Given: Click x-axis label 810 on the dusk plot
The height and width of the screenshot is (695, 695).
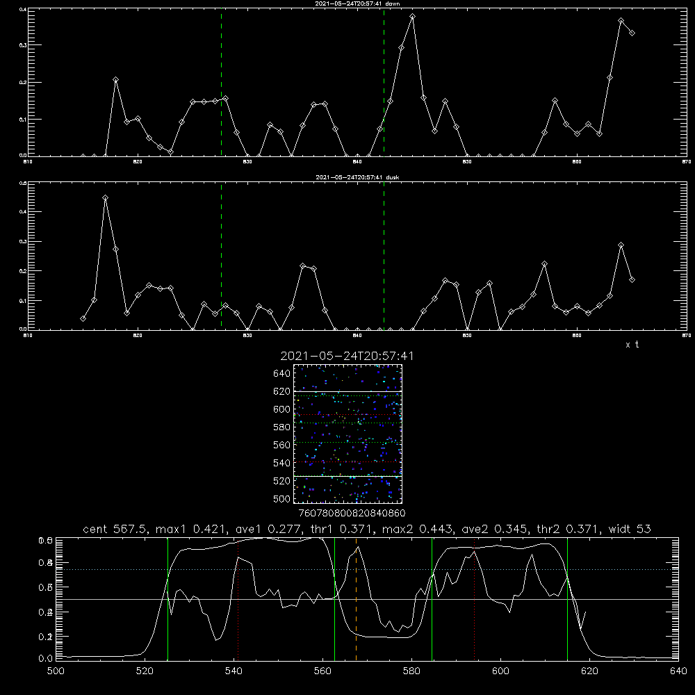Looking at the screenshot, I should point(28,336).
